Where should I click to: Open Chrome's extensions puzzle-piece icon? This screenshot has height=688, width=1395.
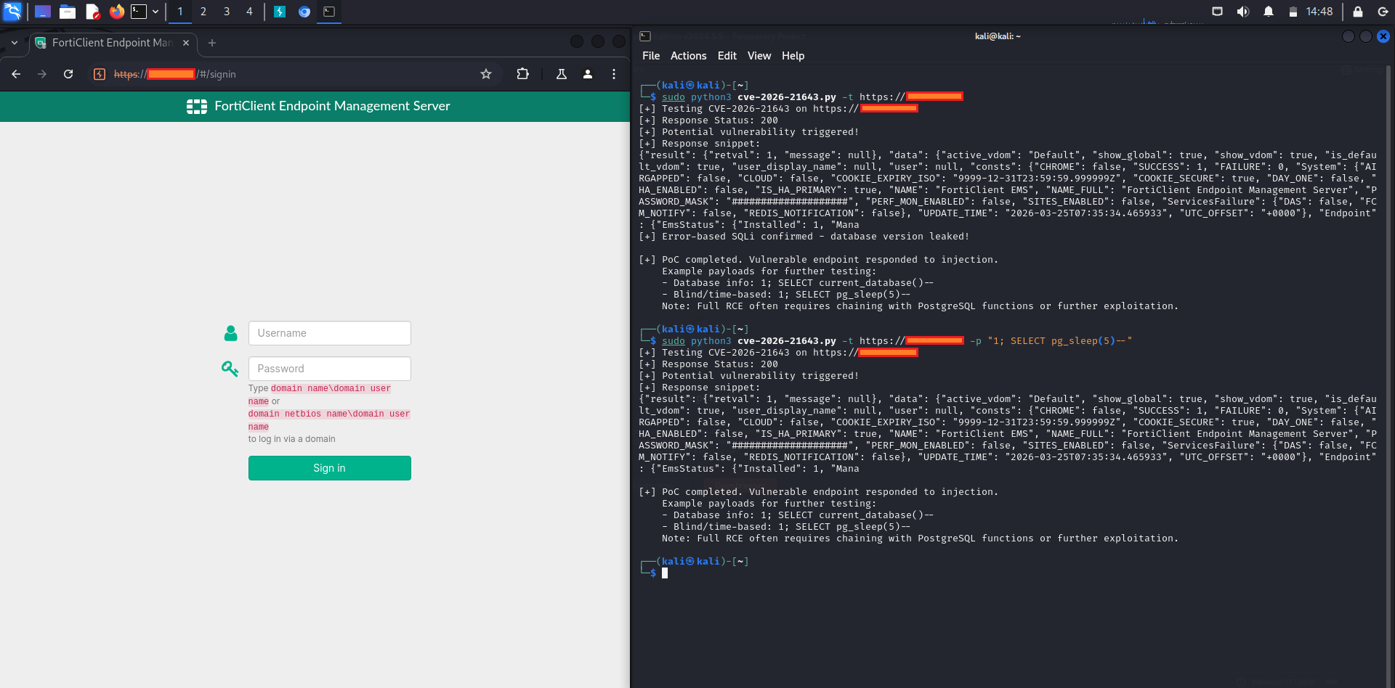522,73
